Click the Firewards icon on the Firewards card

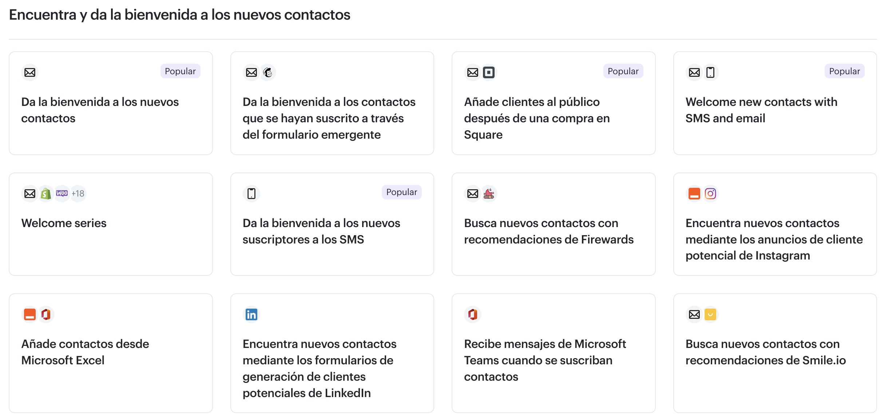pos(489,193)
